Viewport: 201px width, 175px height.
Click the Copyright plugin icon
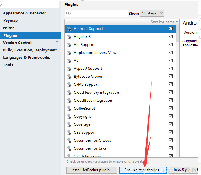pos(69,116)
